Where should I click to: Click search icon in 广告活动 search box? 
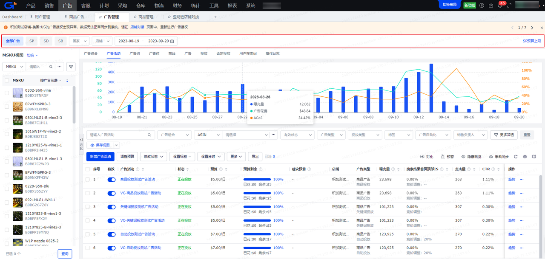(x=149, y=135)
